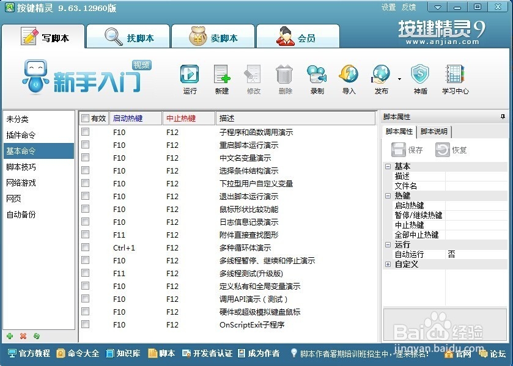Open the 神盾 shield tool
The height and width of the screenshot is (366, 513).
(420, 78)
